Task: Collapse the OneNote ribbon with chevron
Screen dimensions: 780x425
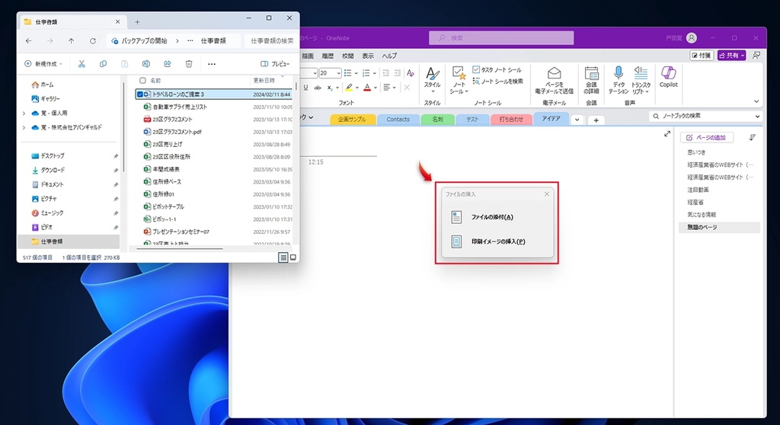Action: click(756, 101)
